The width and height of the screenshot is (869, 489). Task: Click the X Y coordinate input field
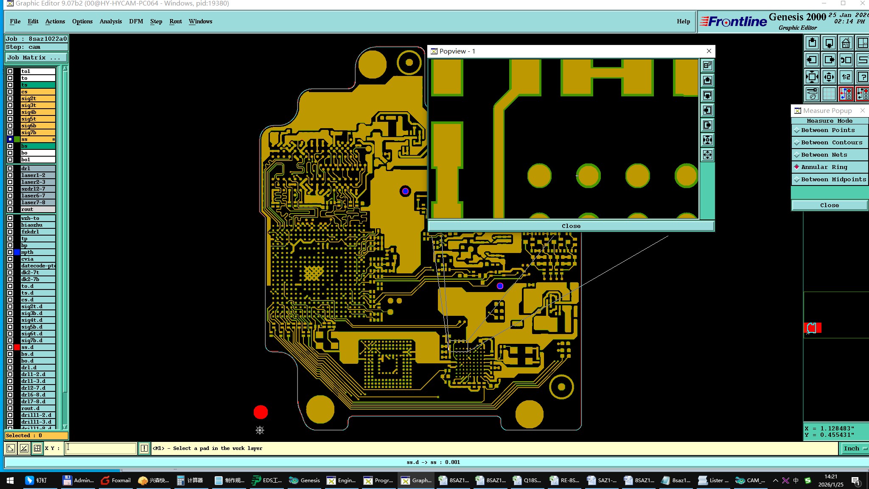point(101,448)
